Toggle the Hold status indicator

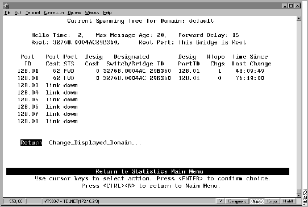(x=288, y=201)
